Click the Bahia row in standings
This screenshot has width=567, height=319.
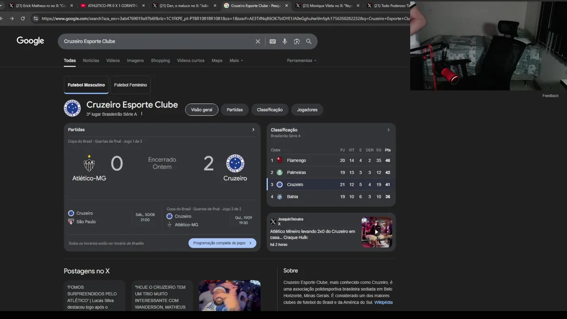[x=331, y=197]
